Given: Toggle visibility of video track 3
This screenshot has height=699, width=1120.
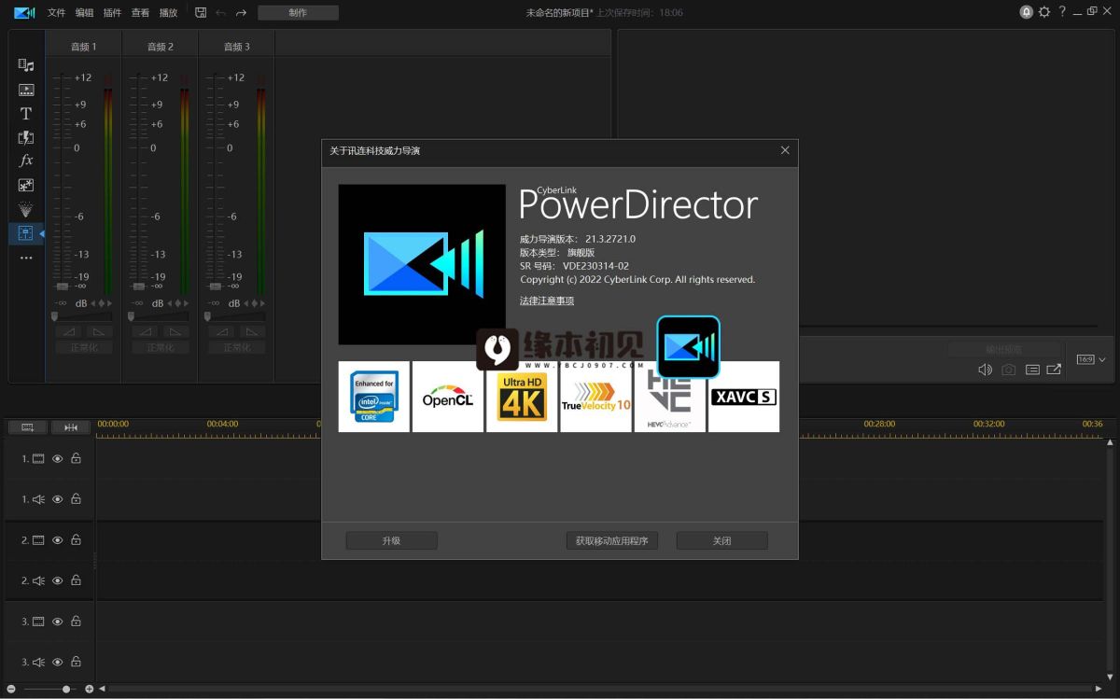Looking at the screenshot, I should [x=57, y=622].
